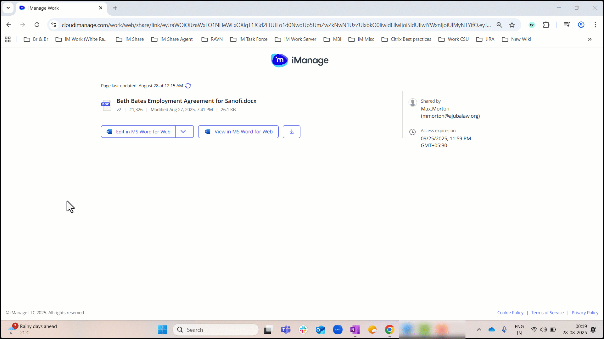Expand hidden bookmarks with the chevron

[x=590, y=39]
